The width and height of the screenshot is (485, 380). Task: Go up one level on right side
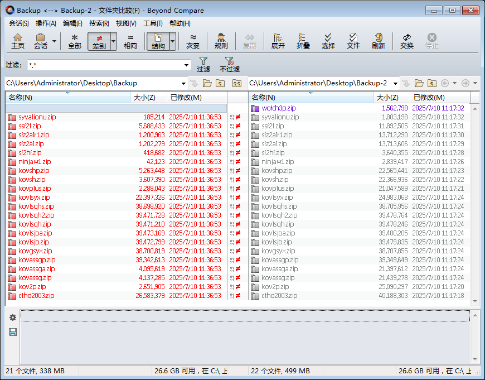[432, 83]
